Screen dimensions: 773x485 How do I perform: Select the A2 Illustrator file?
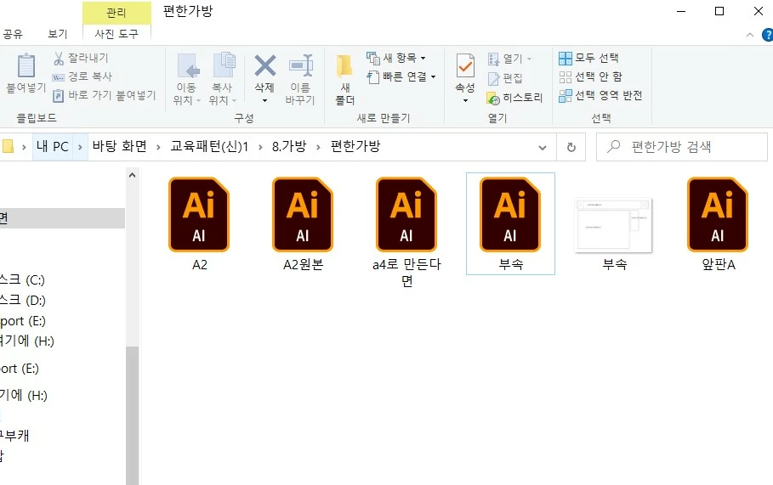tap(199, 224)
